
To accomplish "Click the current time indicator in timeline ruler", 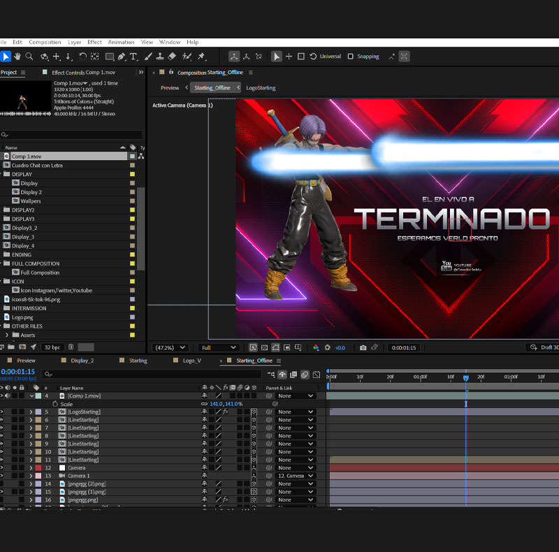I will click(x=465, y=377).
